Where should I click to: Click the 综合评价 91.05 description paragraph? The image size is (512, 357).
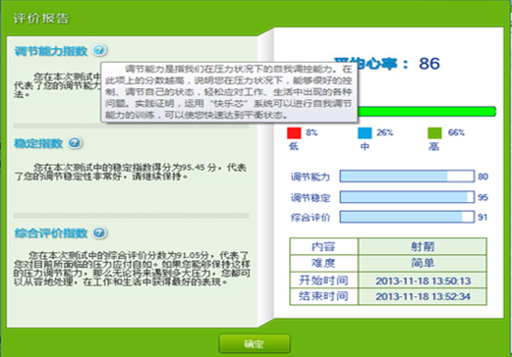point(133,269)
